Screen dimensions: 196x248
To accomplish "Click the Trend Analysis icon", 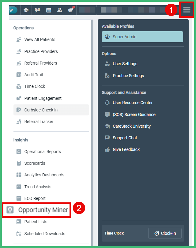I will (x=19, y=187).
